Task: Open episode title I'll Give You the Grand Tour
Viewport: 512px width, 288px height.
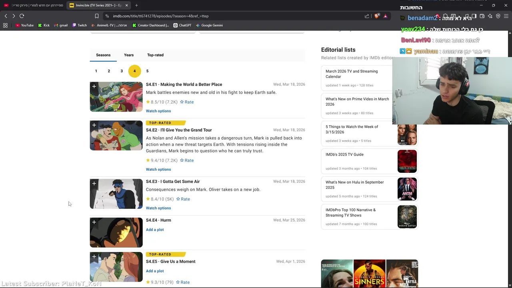Action: coord(179,130)
